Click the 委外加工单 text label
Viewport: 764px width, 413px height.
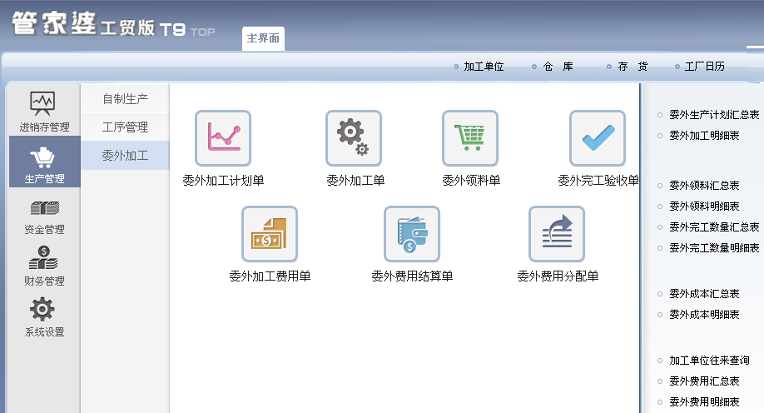coord(355,181)
